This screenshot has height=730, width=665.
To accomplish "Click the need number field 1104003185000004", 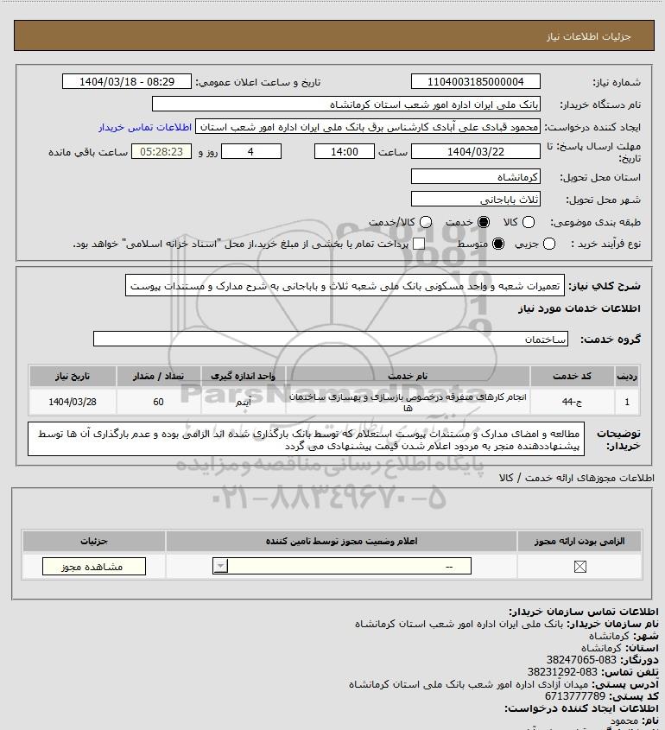I will tap(476, 81).
